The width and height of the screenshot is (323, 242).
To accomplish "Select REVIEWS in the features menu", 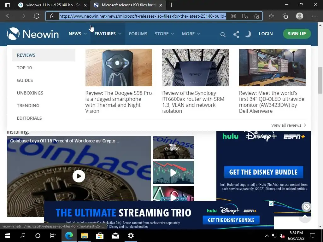I will pos(44,55).
